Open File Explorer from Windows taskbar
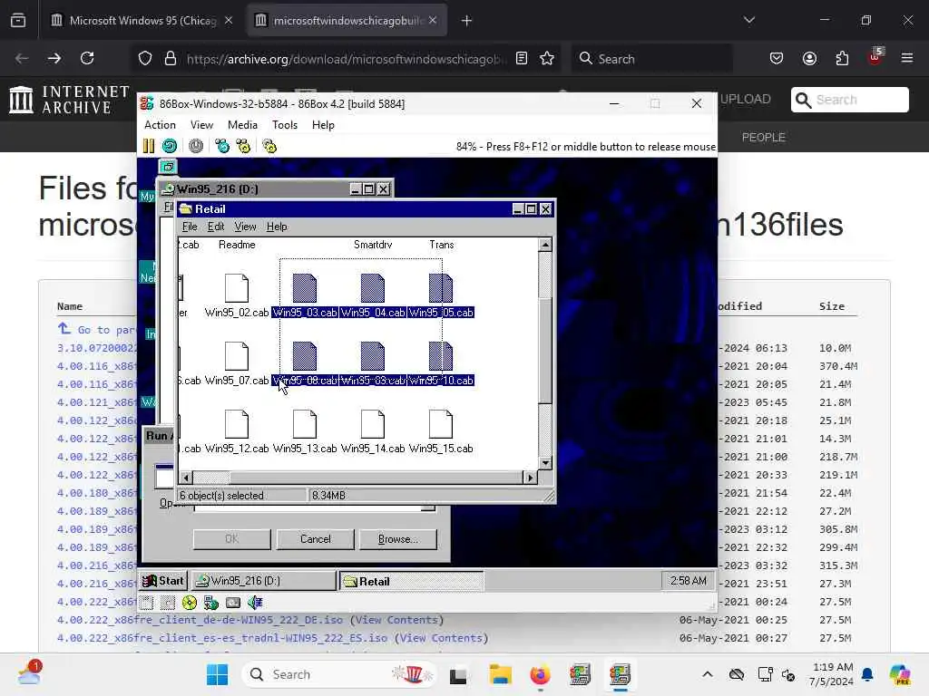This screenshot has height=696, width=929. point(501,674)
